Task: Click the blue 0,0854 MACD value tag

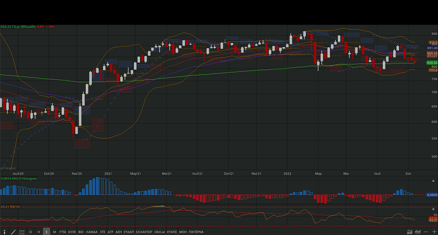Action: click(x=432, y=195)
